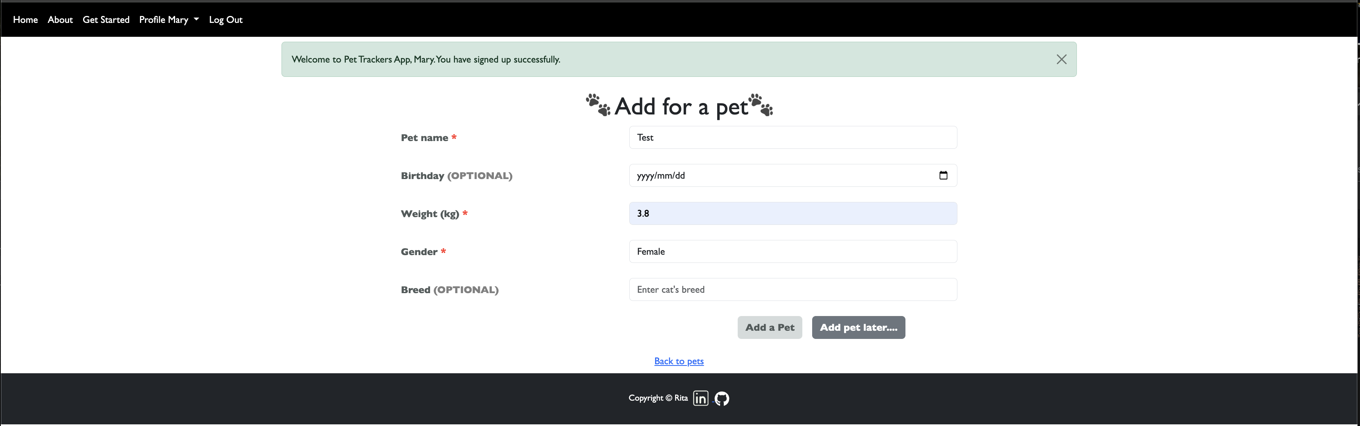
Task: Click the Breed field to enter cat's breed
Action: click(792, 289)
